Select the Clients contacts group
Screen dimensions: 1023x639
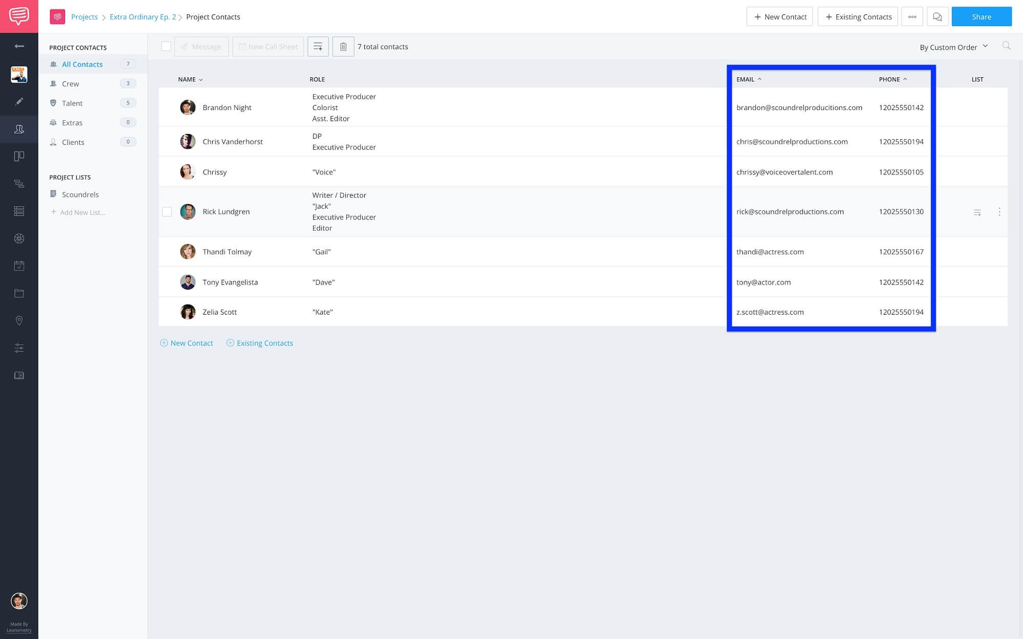point(93,142)
